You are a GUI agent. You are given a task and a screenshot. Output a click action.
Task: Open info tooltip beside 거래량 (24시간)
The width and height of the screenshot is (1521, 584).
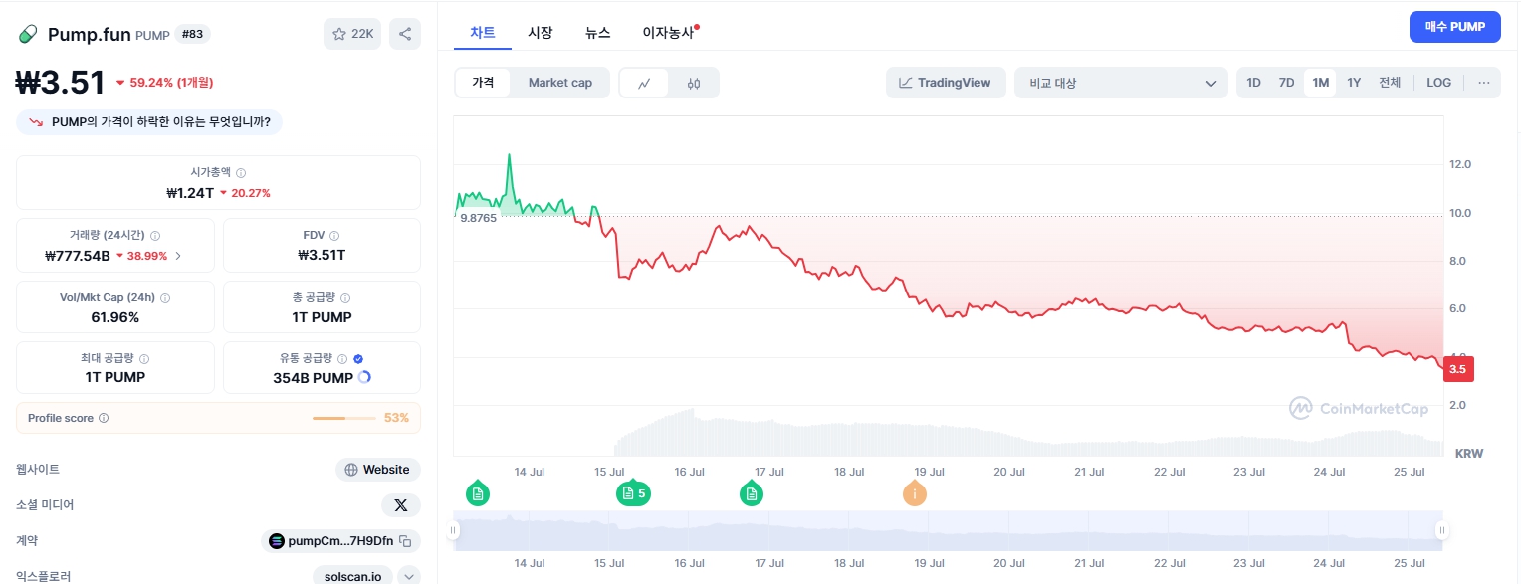pyautogui.click(x=155, y=236)
